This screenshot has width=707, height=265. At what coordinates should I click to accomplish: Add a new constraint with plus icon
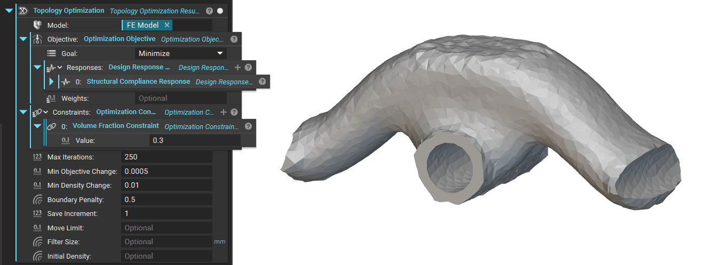pyautogui.click(x=224, y=113)
